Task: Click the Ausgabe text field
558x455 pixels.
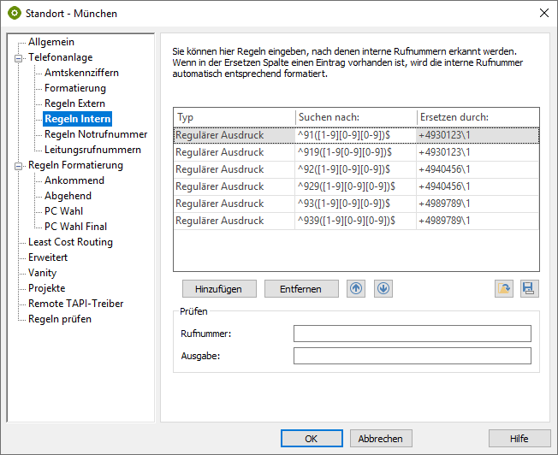Action: tap(412, 356)
